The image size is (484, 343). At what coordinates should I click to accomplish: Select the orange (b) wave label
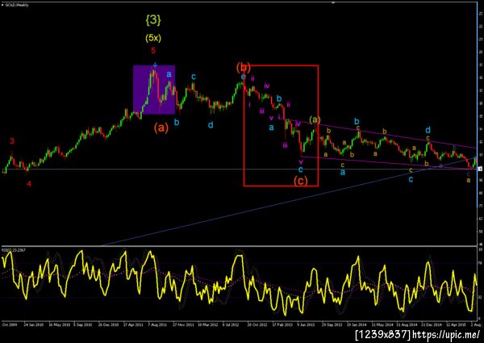[244, 67]
